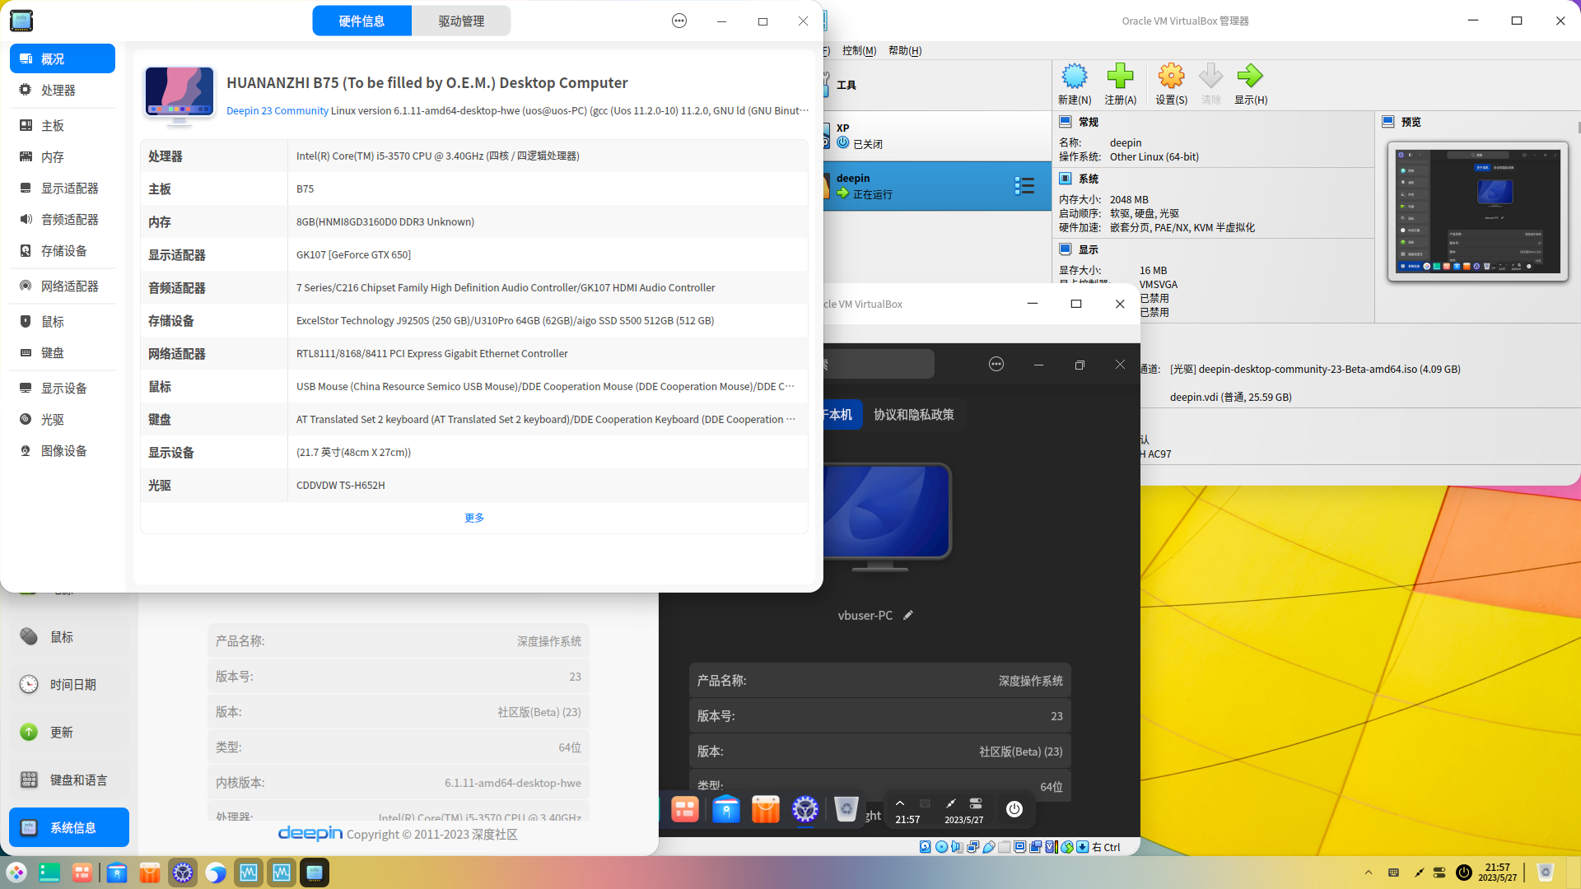Select Processor (处理器) in the sidebar
Image resolution: width=1581 pixels, height=889 pixels.
[58, 91]
